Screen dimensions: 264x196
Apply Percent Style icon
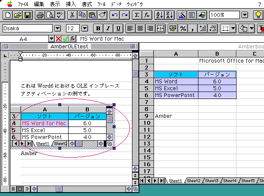tap(183, 28)
